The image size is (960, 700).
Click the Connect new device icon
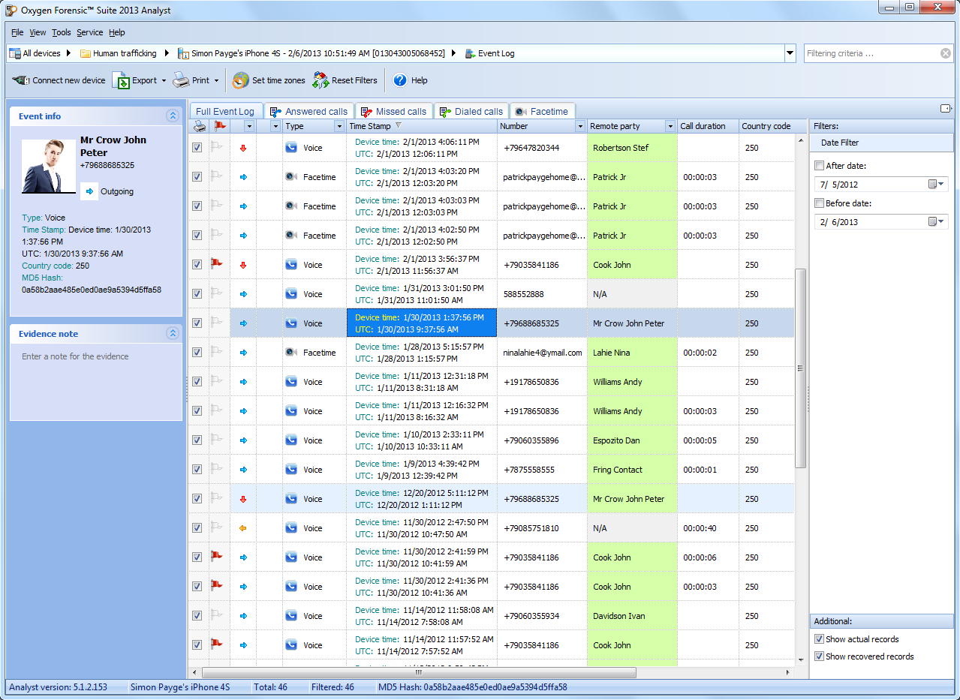20,80
